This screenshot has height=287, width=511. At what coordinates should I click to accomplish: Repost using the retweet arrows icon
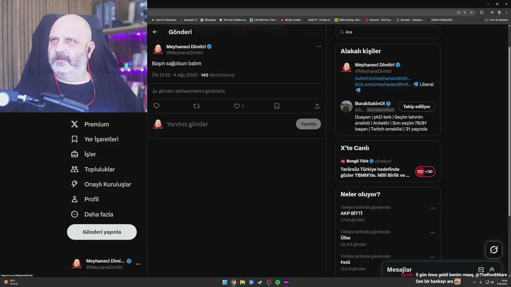(196, 106)
